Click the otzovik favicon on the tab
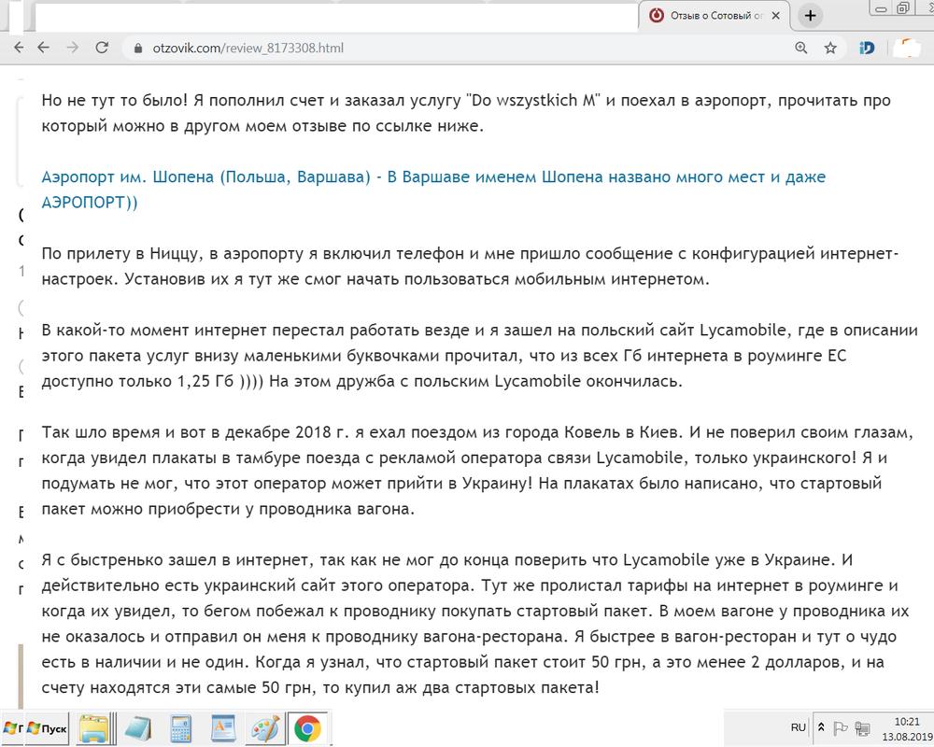The image size is (934, 747). 657,16
